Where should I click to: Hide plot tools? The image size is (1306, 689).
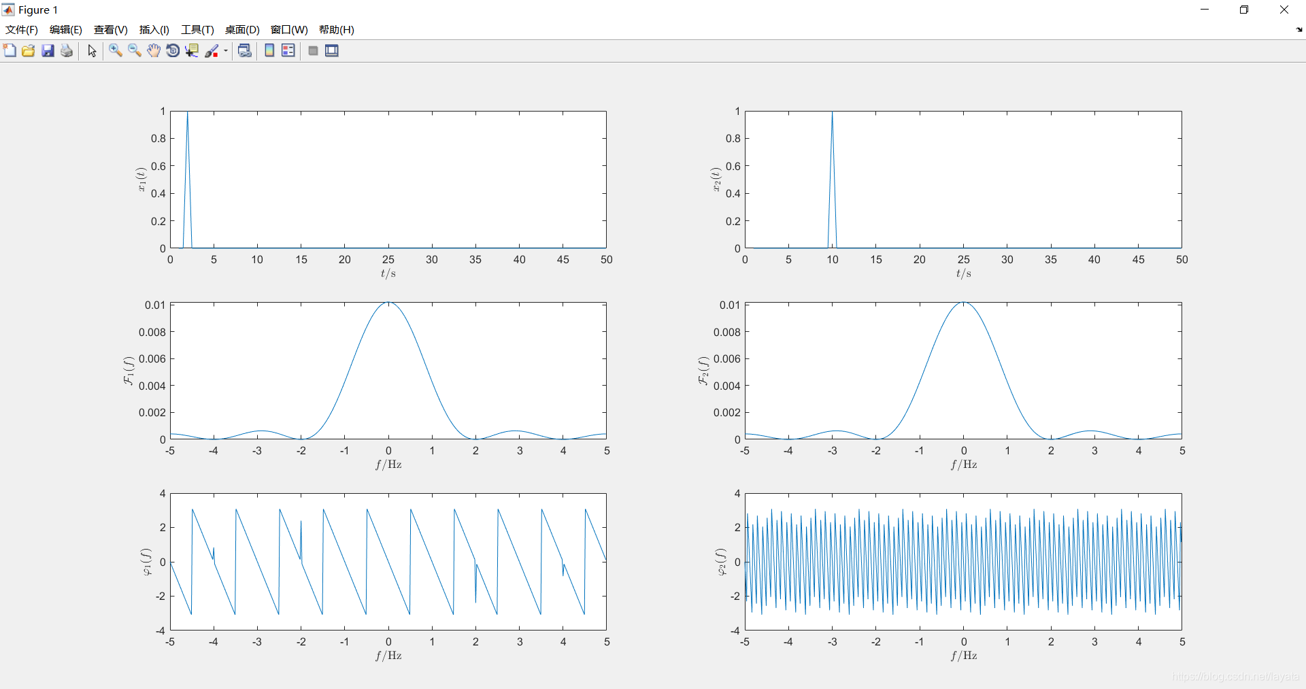(x=313, y=51)
